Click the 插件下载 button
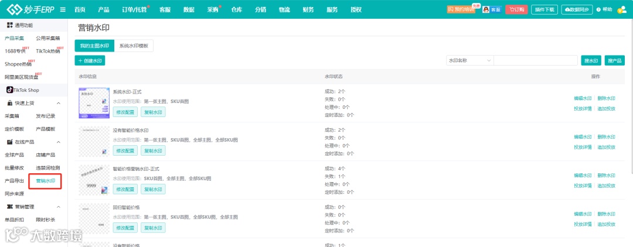The width and height of the screenshot is (633, 247). click(544, 10)
